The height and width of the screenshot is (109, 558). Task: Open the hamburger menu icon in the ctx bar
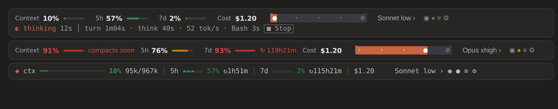466,71
